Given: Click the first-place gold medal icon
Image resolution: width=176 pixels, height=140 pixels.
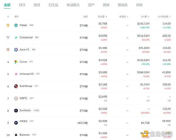Looking at the screenshot, I should [x=8, y=25].
